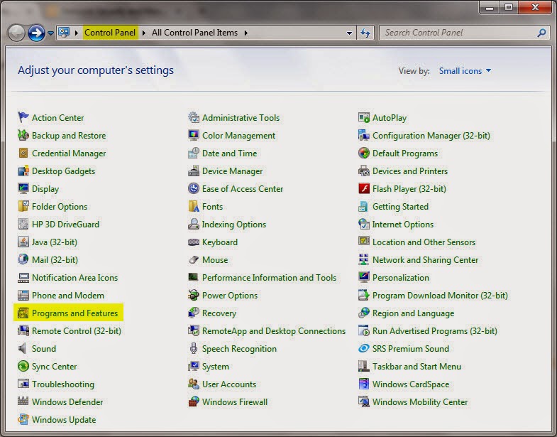557x437 pixels.
Task: Click the Network and Sharing Center icon
Action: click(x=364, y=259)
